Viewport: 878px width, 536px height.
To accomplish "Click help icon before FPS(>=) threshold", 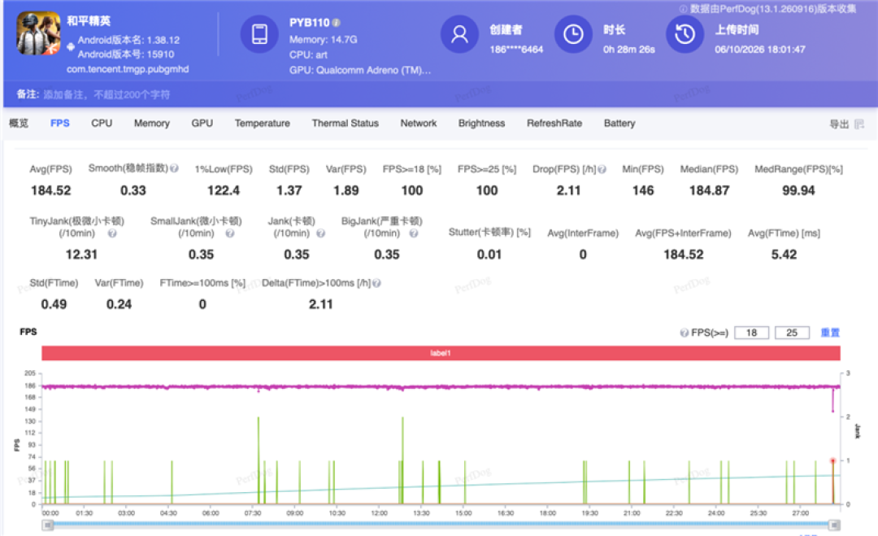I will [685, 333].
